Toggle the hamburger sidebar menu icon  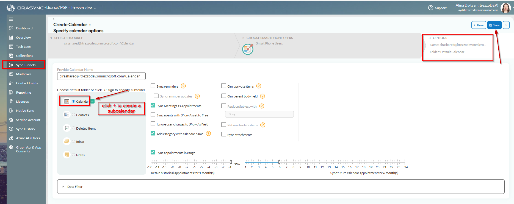(11, 19)
